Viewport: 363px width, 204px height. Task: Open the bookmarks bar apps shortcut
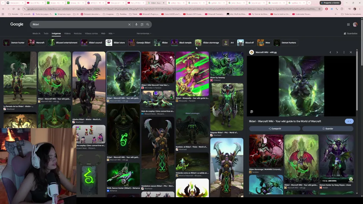[3, 14]
